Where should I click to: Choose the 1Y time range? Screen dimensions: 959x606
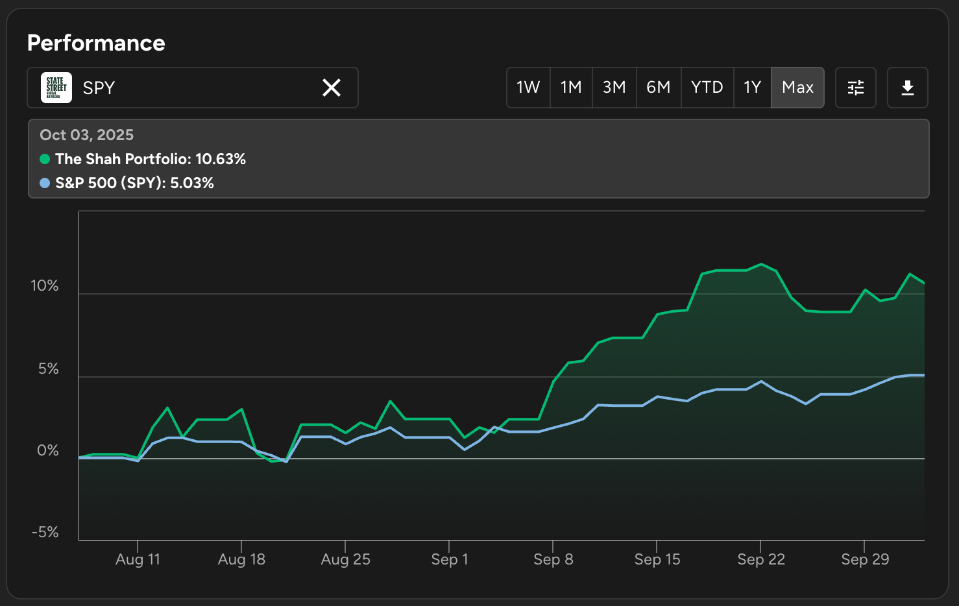[753, 88]
